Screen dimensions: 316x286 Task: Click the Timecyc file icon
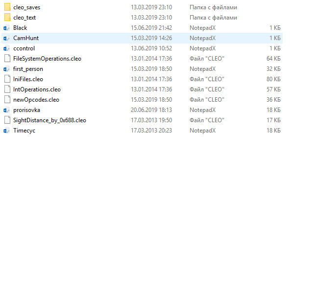click(x=7, y=131)
